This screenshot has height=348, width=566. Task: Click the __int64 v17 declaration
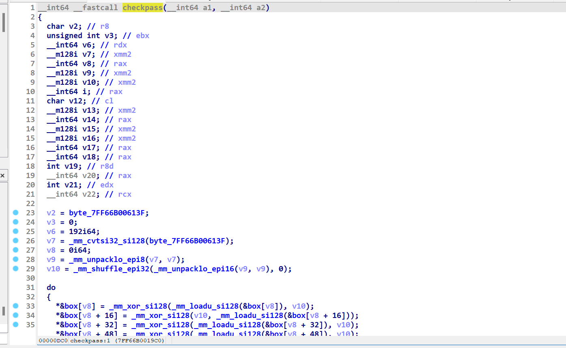tap(73, 148)
